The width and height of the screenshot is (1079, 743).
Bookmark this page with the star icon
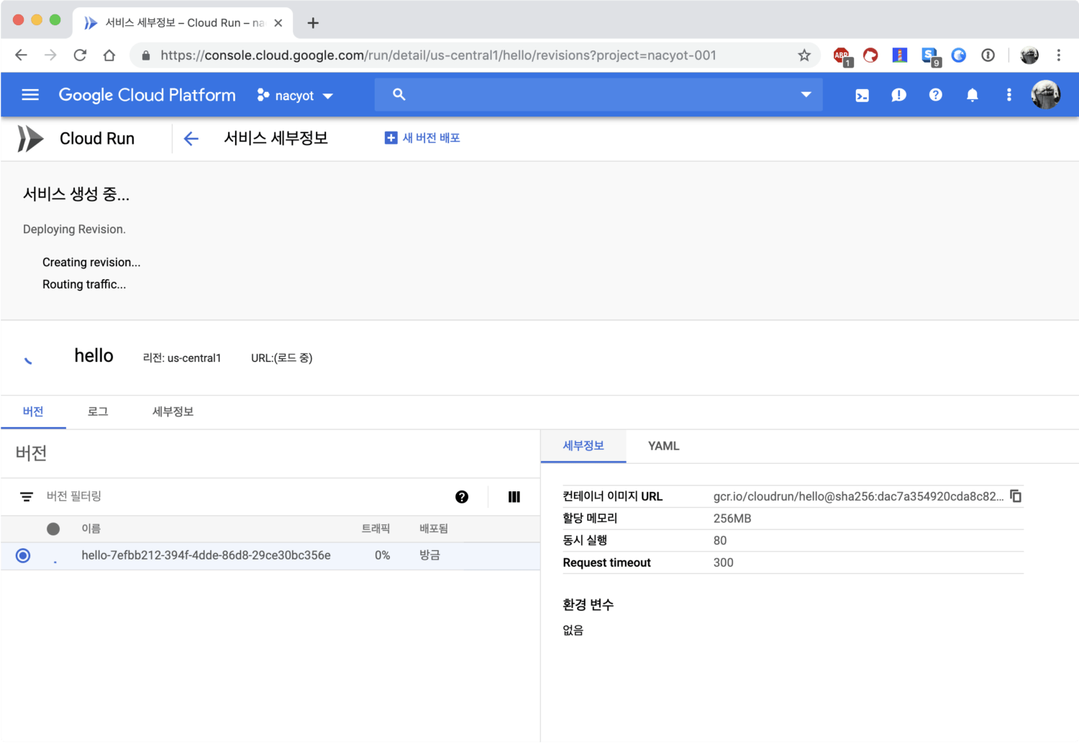point(804,55)
